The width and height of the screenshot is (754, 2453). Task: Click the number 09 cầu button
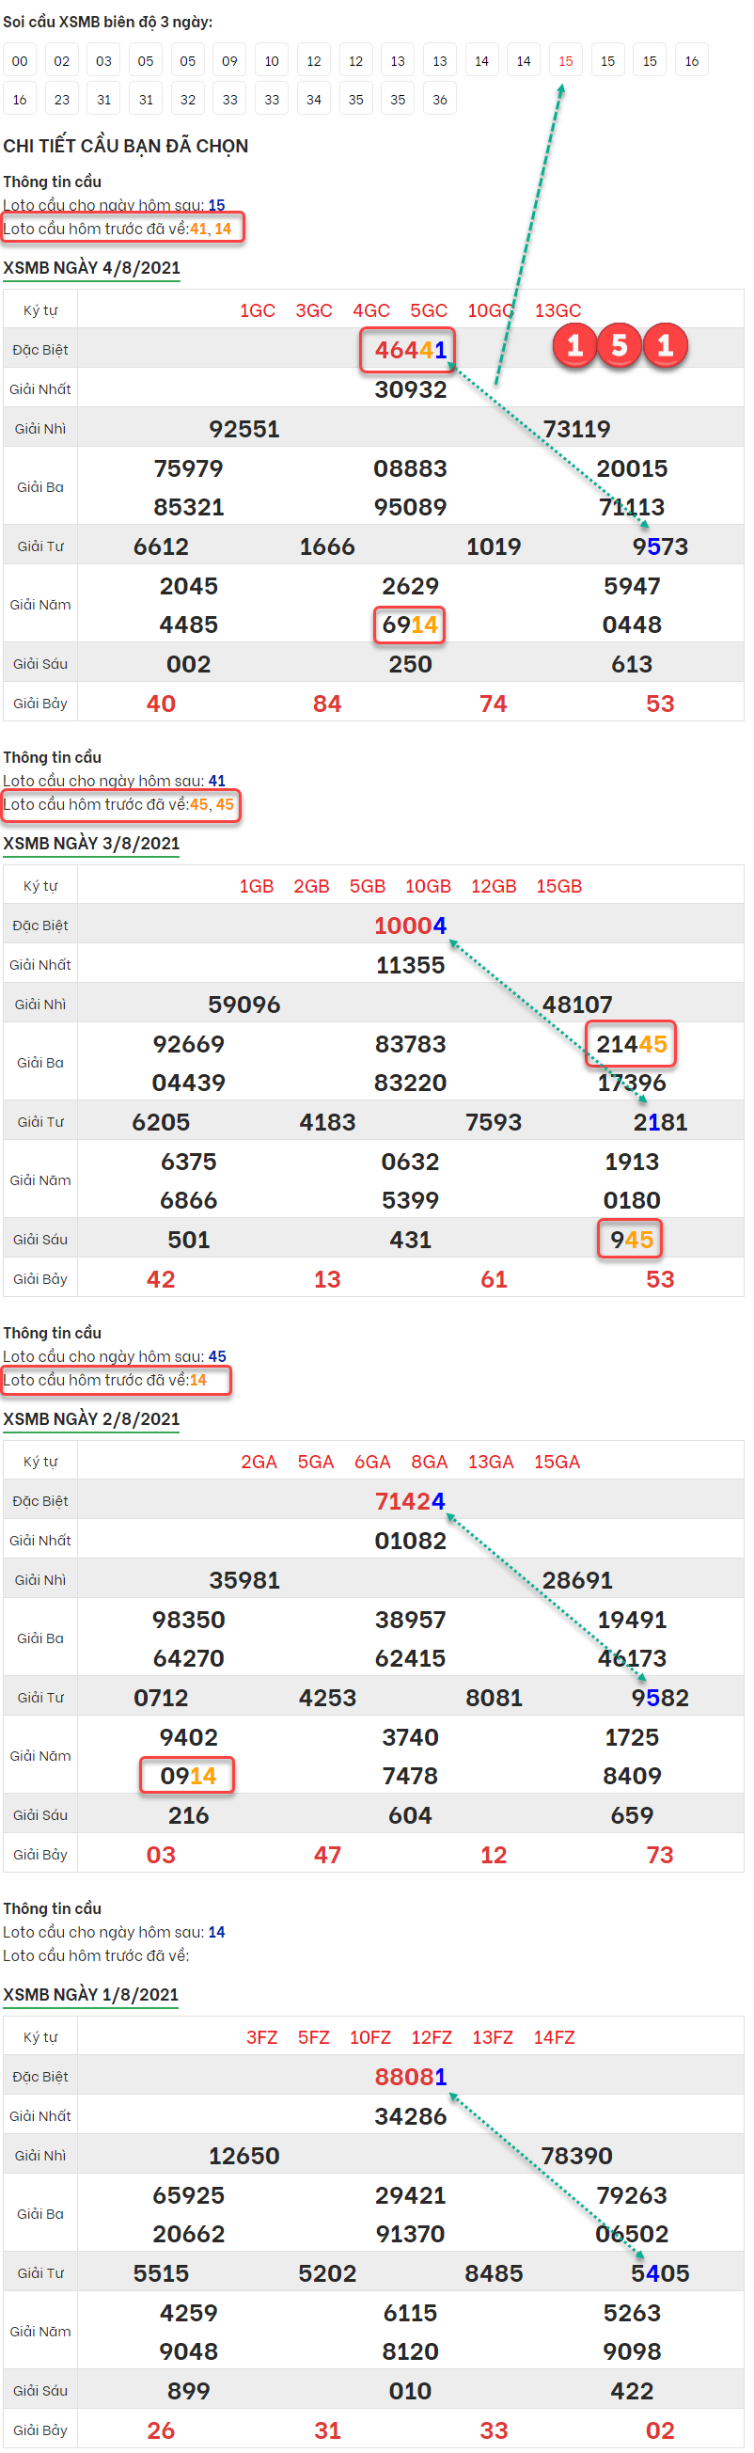coord(229,61)
